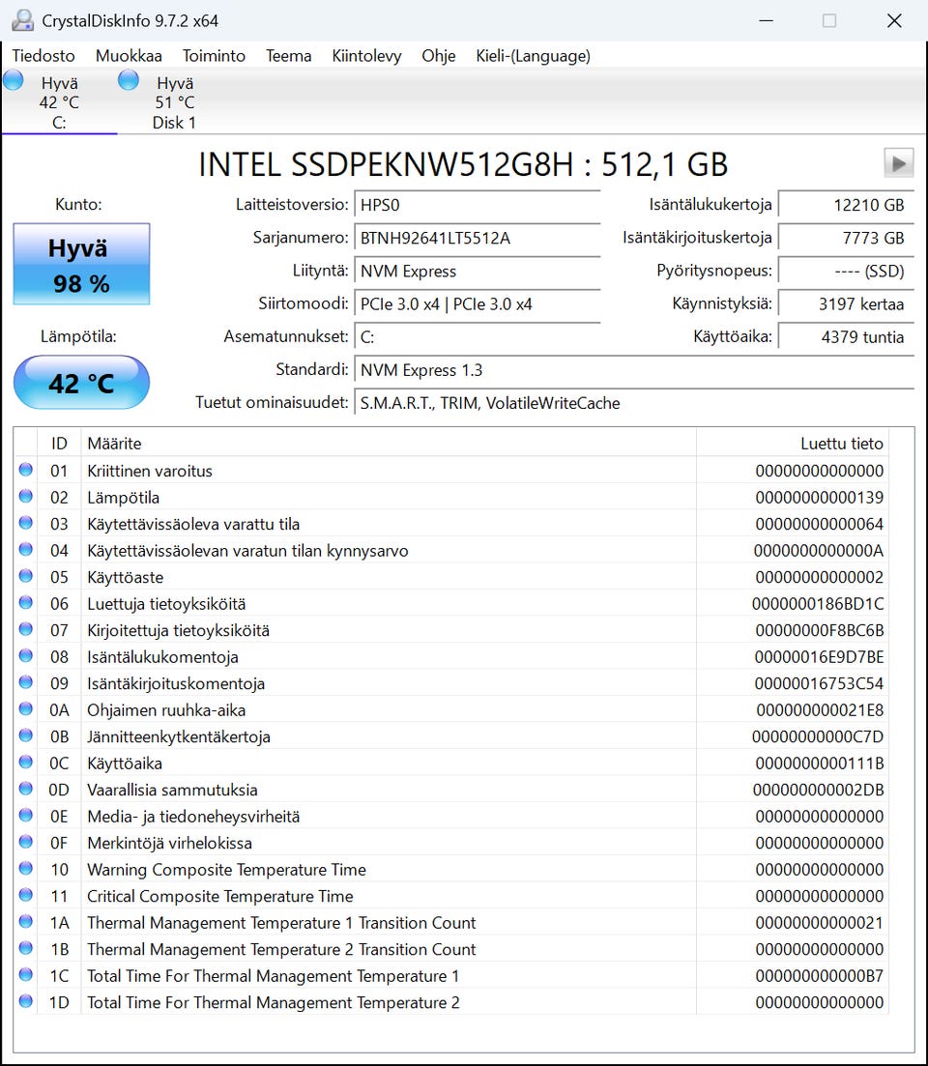Open the Teema menu

288,56
